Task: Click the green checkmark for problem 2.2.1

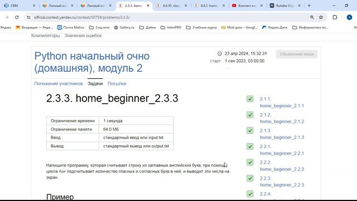Action: [250, 146]
